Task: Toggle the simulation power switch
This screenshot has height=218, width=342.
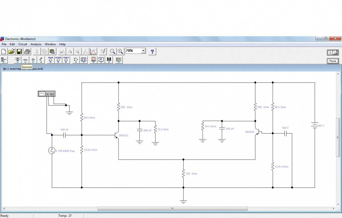Action: click(x=333, y=53)
